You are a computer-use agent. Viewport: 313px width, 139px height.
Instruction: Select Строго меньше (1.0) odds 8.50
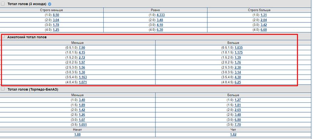(x=56, y=15)
